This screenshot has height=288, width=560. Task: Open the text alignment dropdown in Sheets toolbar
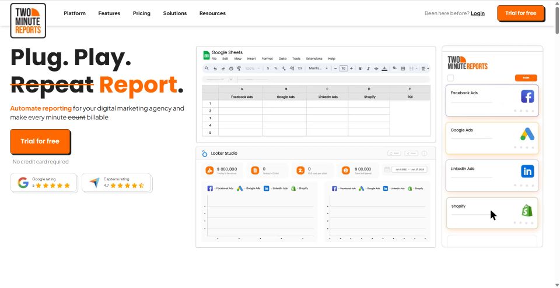[x=425, y=69]
